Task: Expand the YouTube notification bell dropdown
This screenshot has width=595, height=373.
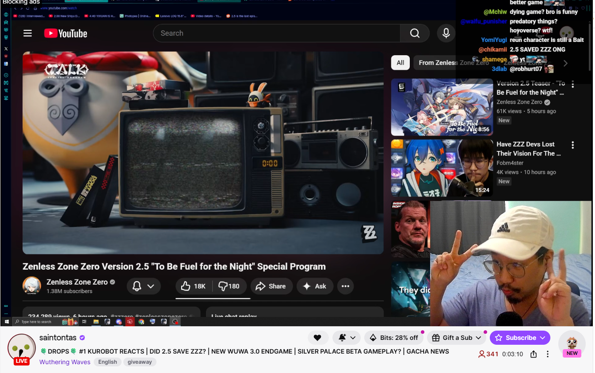Action: click(144, 286)
